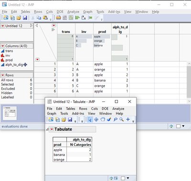Open Add-Ins menu in Tabulate window
Screen dimensions: 191x181
tap(78, 113)
